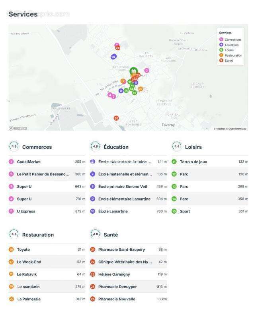Screen dimensions: 256x319
Task: Click purple map marker number 8
Action: click(121, 91)
